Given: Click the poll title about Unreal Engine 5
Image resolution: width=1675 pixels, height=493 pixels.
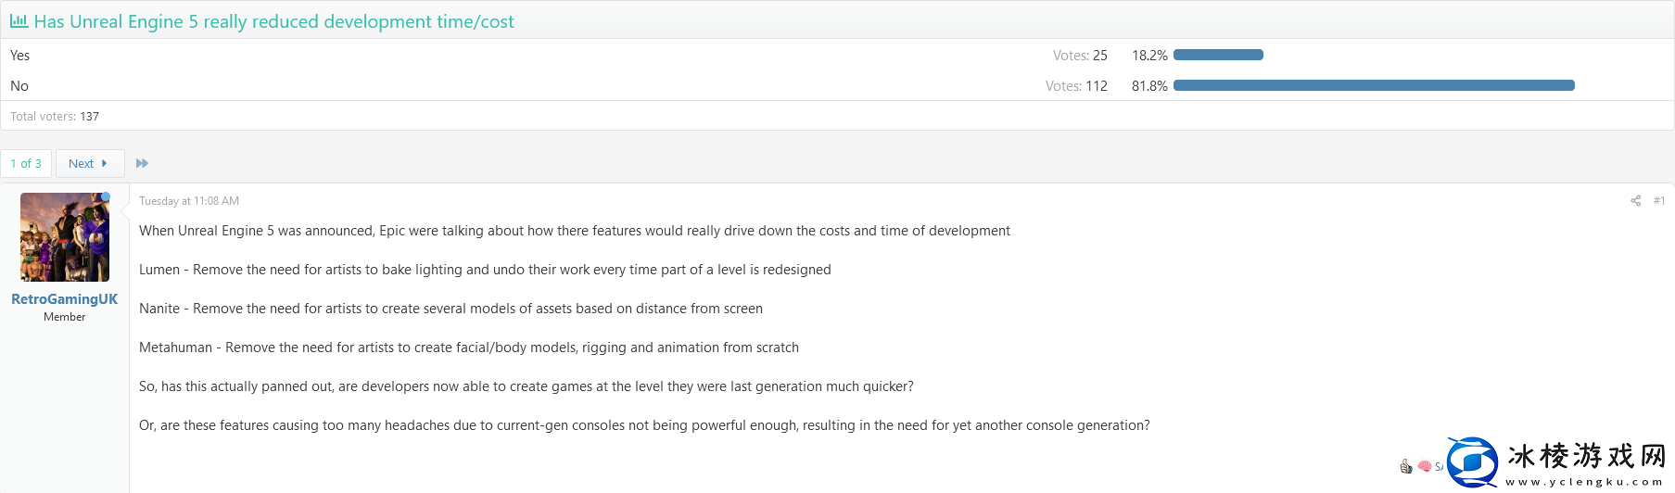Looking at the screenshot, I should pos(273,21).
